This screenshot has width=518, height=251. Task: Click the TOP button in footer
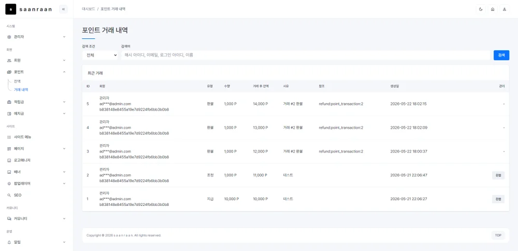click(498, 235)
